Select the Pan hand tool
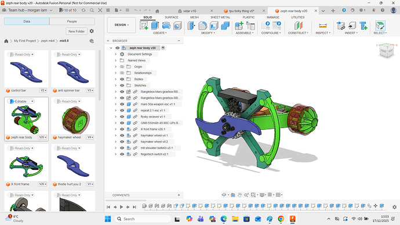This screenshot has width=400, height=225. [x=239, y=195]
